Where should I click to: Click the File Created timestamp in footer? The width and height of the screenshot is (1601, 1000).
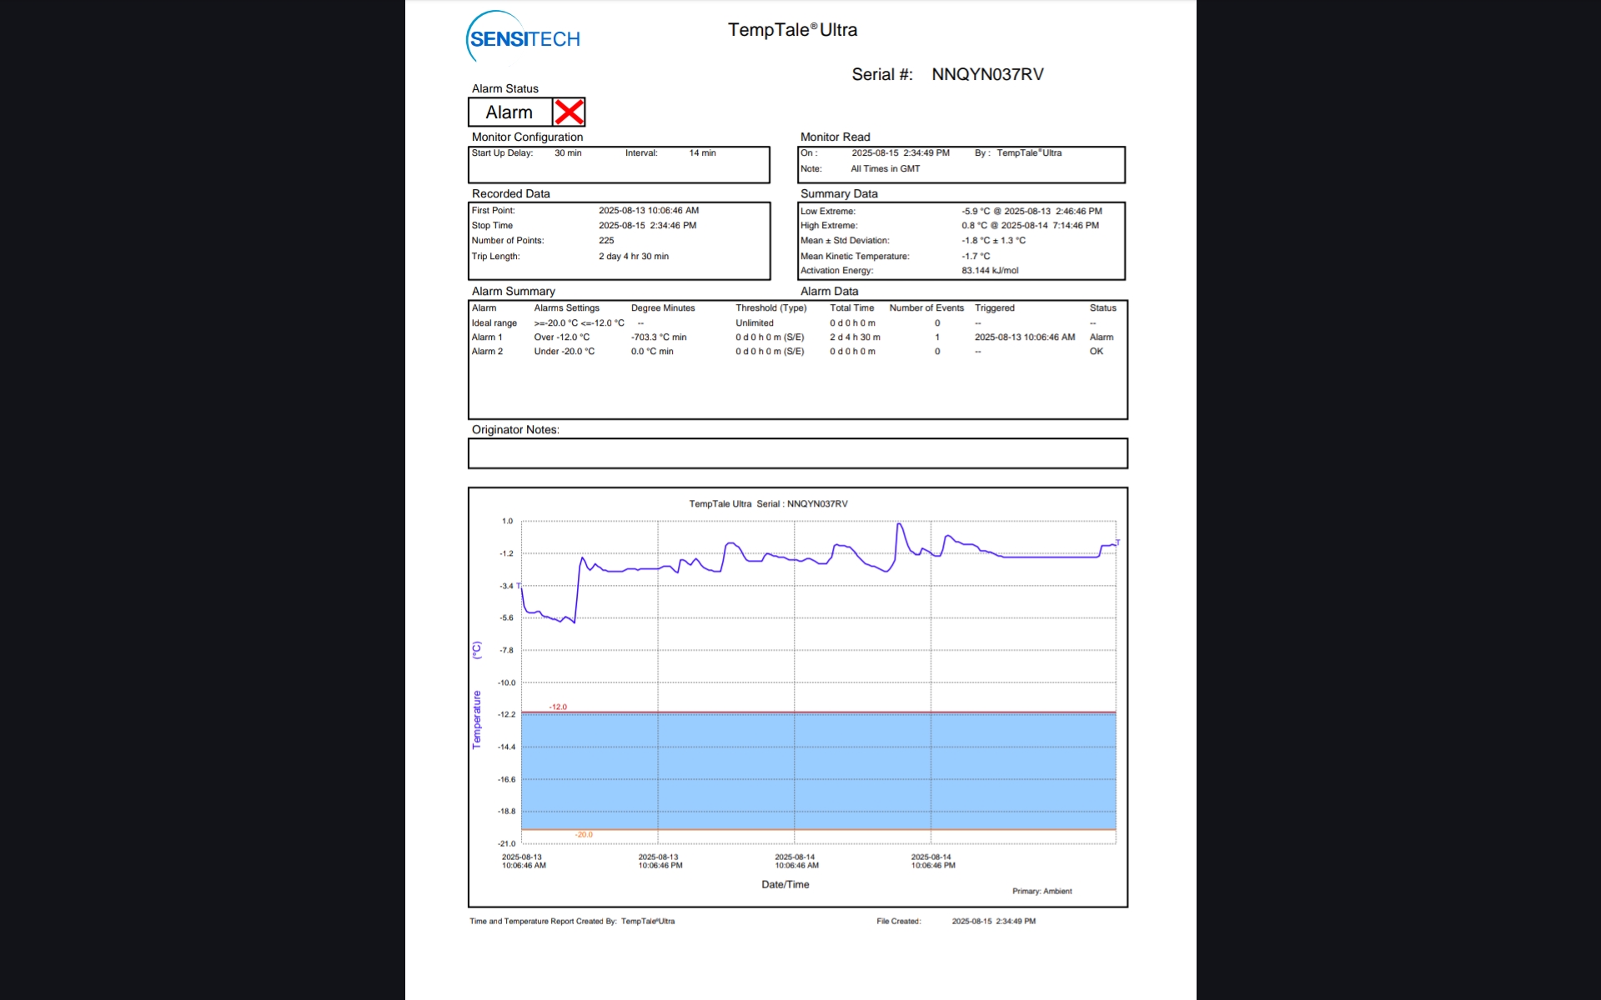993,922
